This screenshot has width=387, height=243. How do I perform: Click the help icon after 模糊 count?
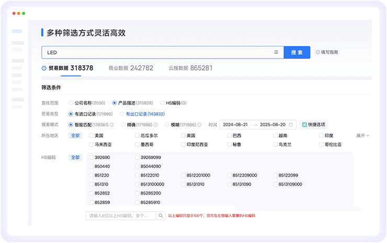click(x=200, y=125)
